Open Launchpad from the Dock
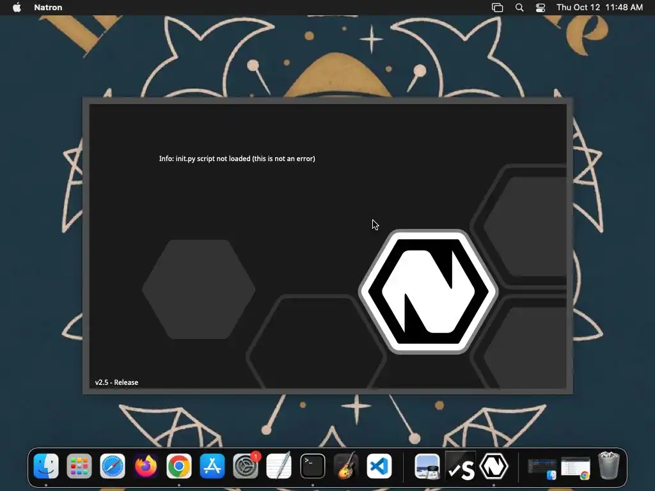The height and width of the screenshot is (491, 655). (x=79, y=466)
